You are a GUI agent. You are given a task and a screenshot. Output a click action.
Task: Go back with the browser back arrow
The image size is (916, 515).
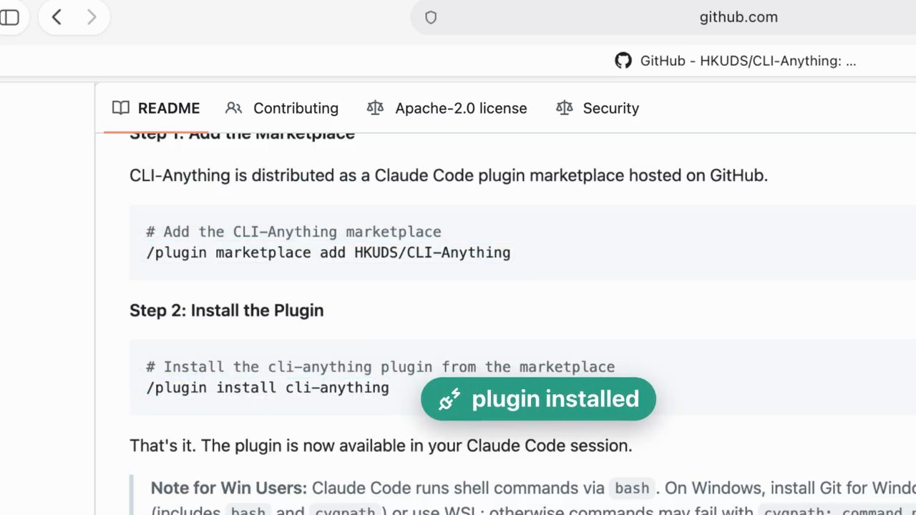click(x=57, y=17)
